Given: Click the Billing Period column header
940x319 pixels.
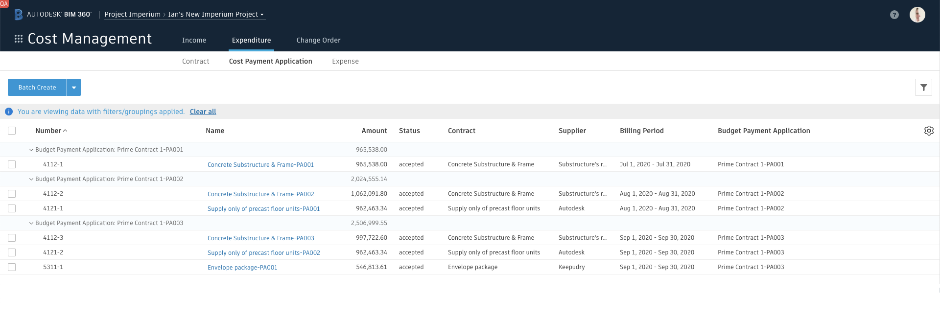Looking at the screenshot, I should (642, 131).
